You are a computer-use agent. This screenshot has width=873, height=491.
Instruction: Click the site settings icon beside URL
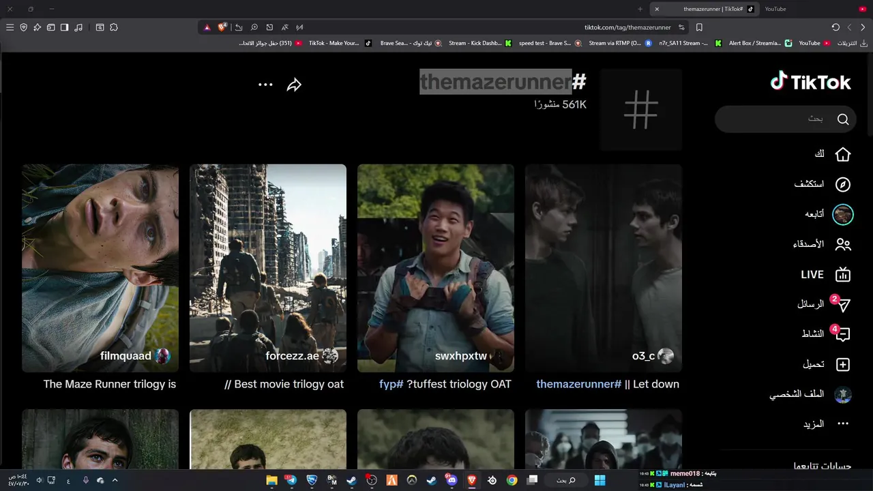(x=681, y=27)
